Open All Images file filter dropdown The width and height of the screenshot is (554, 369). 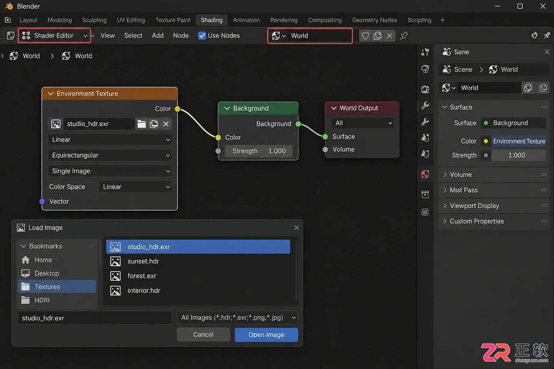237,317
